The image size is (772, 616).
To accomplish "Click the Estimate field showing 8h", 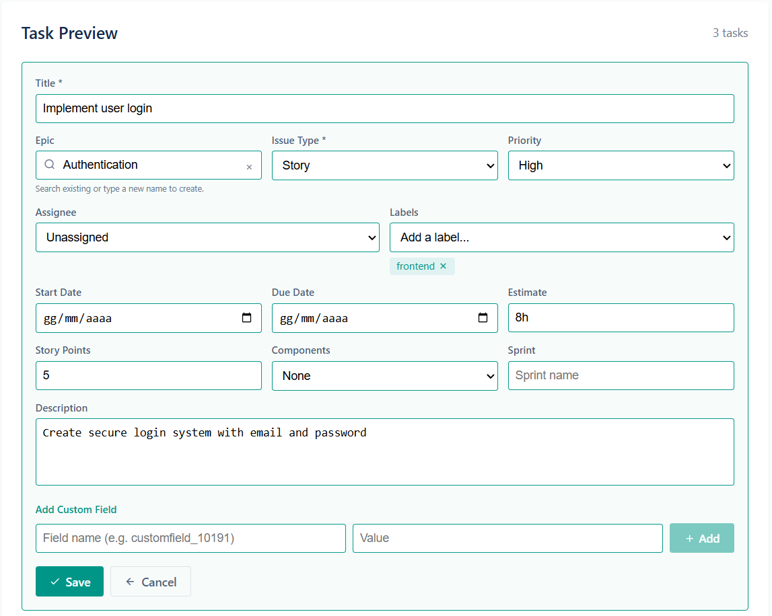I will point(620,317).
